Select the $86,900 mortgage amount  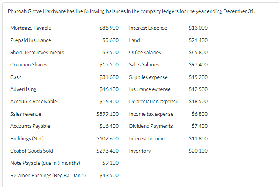pyautogui.click(x=109, y=28)
